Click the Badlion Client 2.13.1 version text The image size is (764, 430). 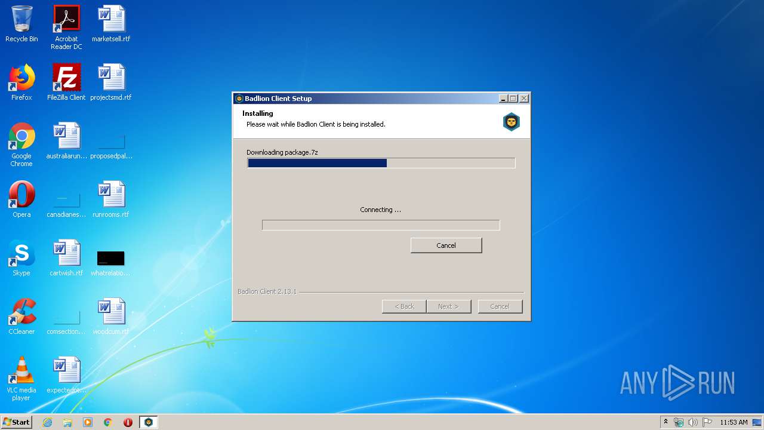coord(267,291)
